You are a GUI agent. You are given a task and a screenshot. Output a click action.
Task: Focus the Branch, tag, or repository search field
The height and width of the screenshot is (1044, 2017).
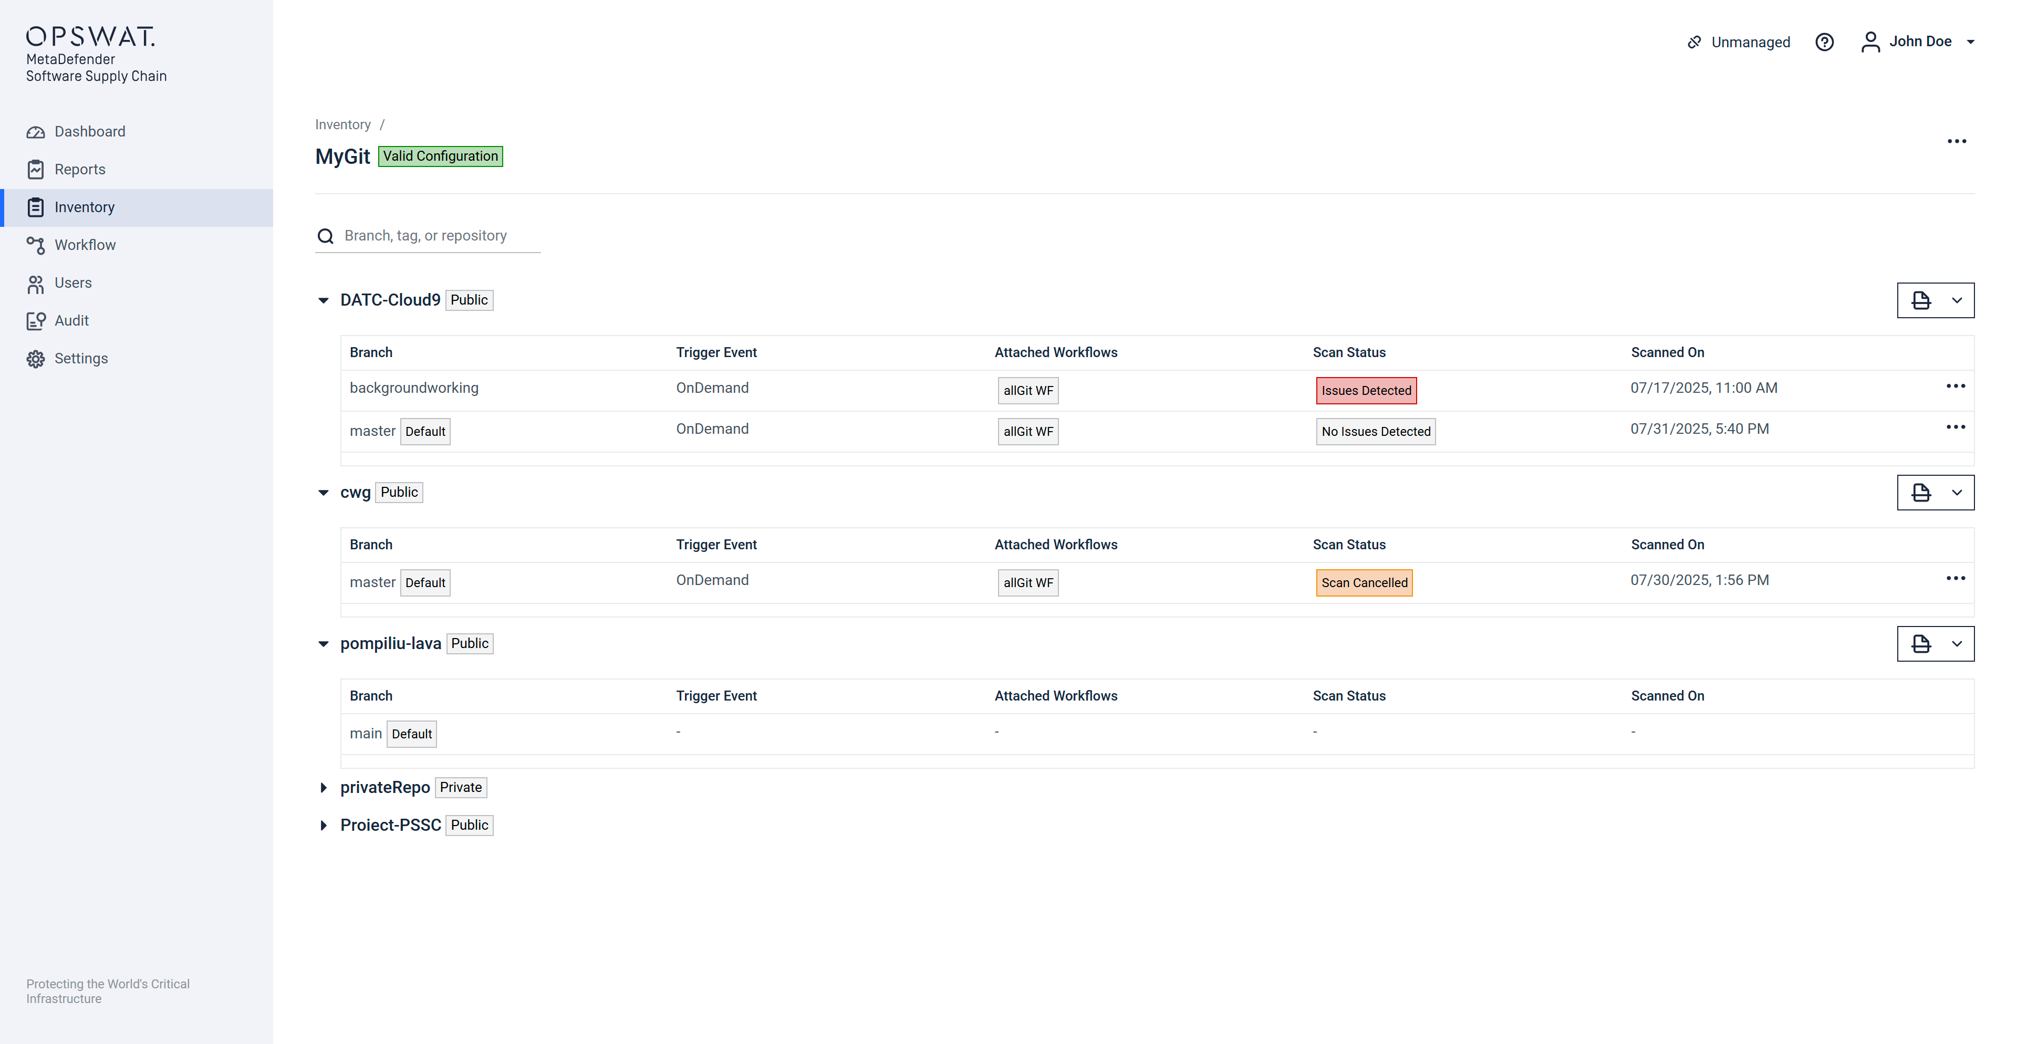[x=428, y=236]
